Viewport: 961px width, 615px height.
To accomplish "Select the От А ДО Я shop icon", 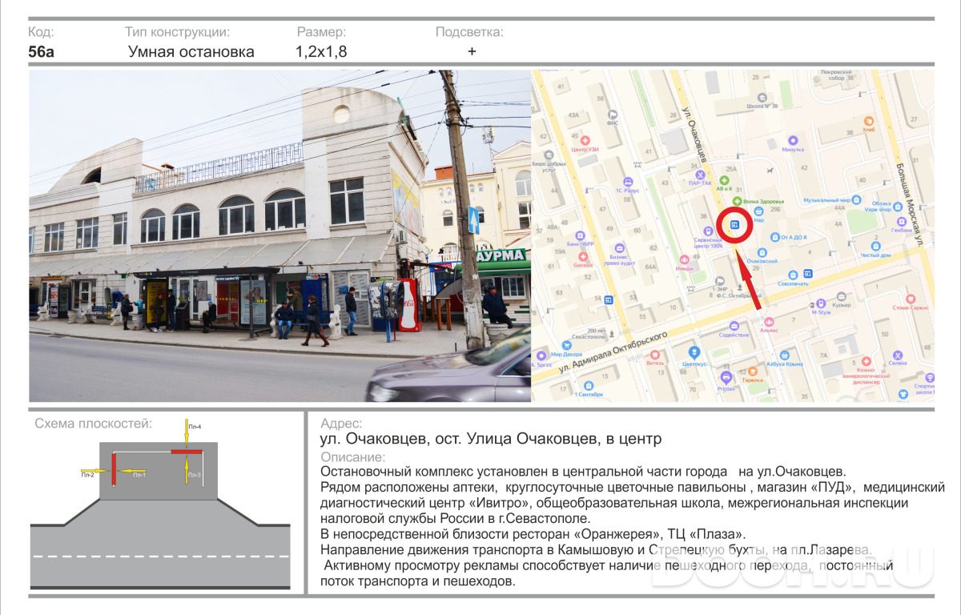I will [x=774, y=237].
